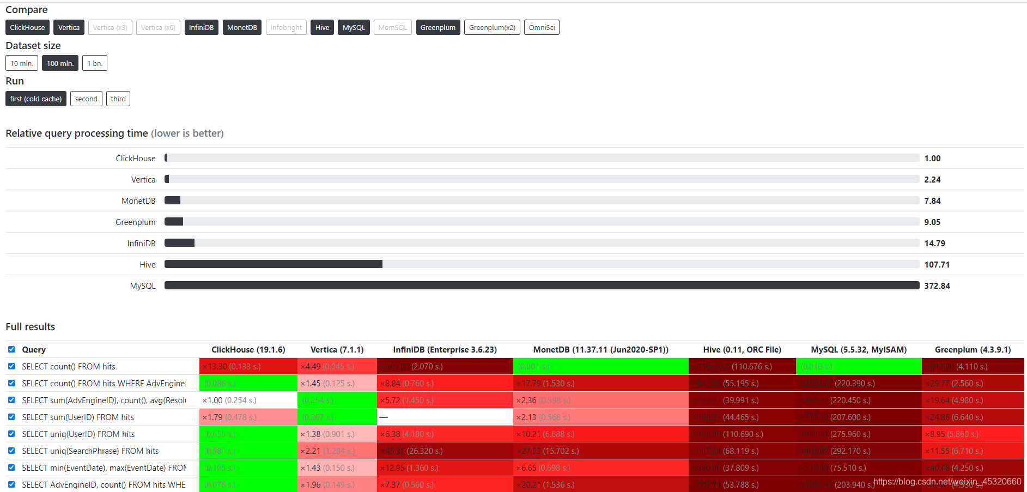Uncheck SELECT AdvEngineID, count() query checkbox
The image size is (1027, 492).
pyautogui.click(x=11, y=484)
